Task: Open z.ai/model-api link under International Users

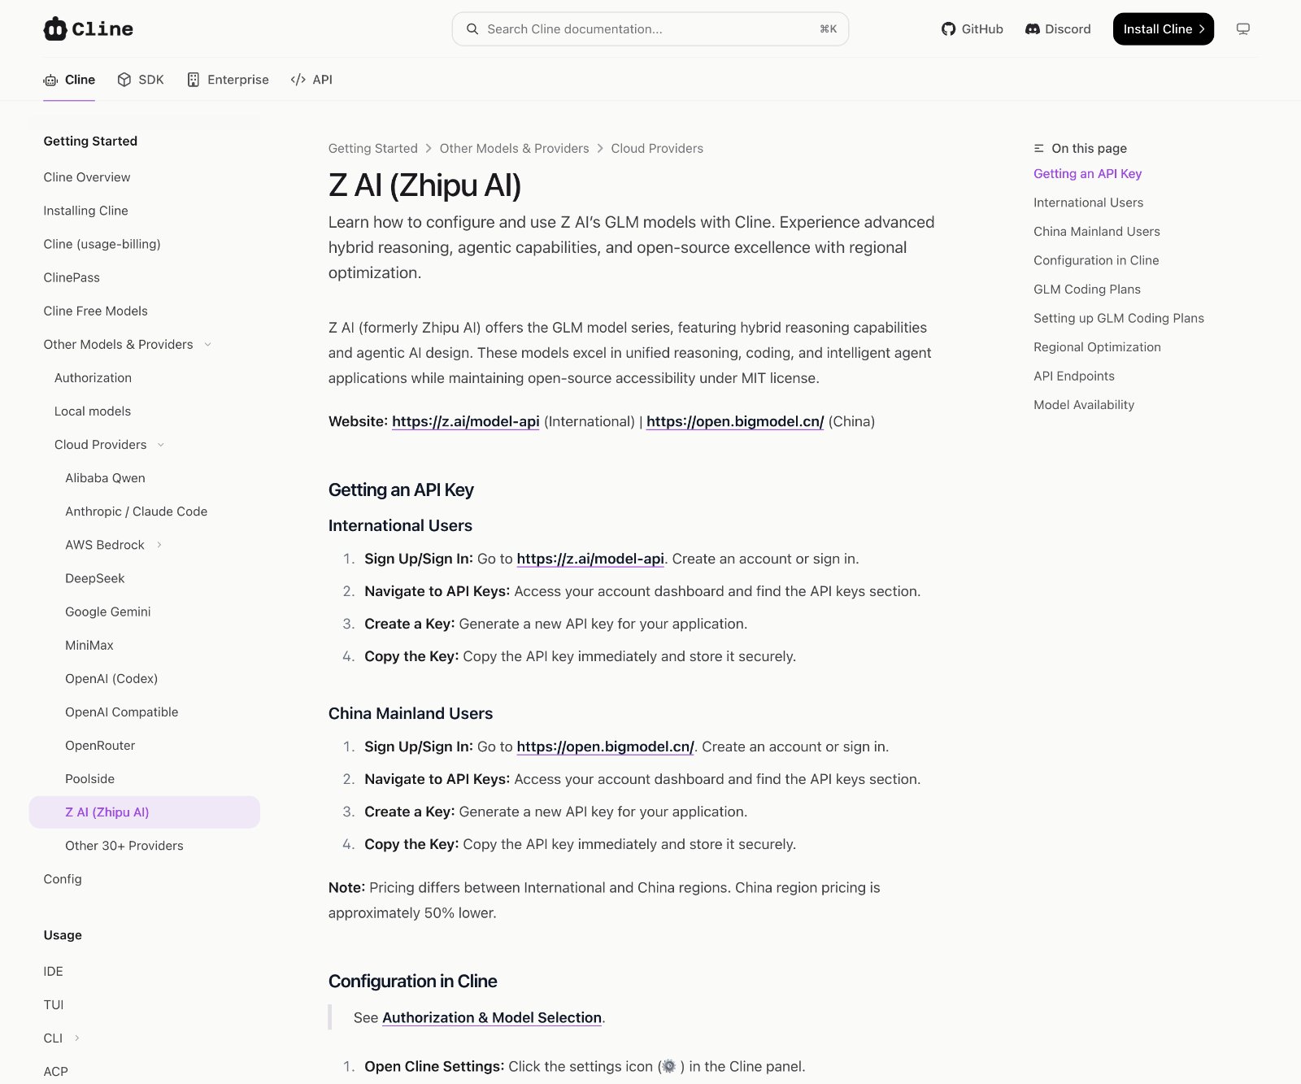Action: [x=590, y=559]
